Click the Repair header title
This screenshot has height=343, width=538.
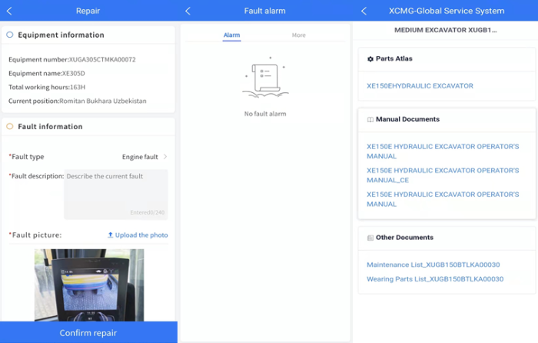[88, 11]
